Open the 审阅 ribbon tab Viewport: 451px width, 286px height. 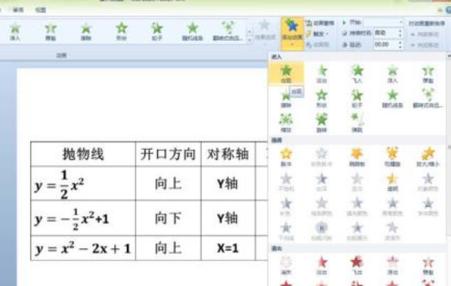point(18,10)
